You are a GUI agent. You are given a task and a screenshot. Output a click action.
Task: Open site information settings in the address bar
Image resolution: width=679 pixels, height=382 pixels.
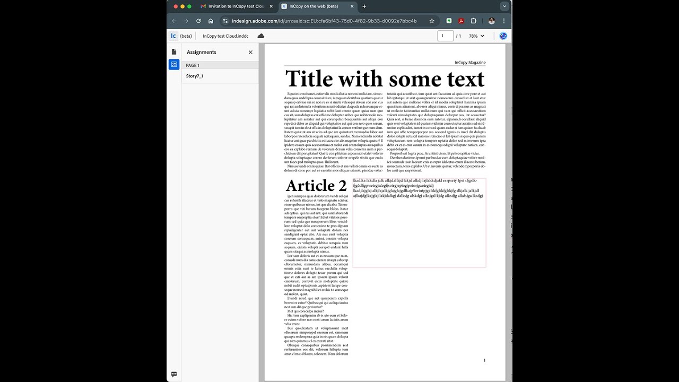225,21
